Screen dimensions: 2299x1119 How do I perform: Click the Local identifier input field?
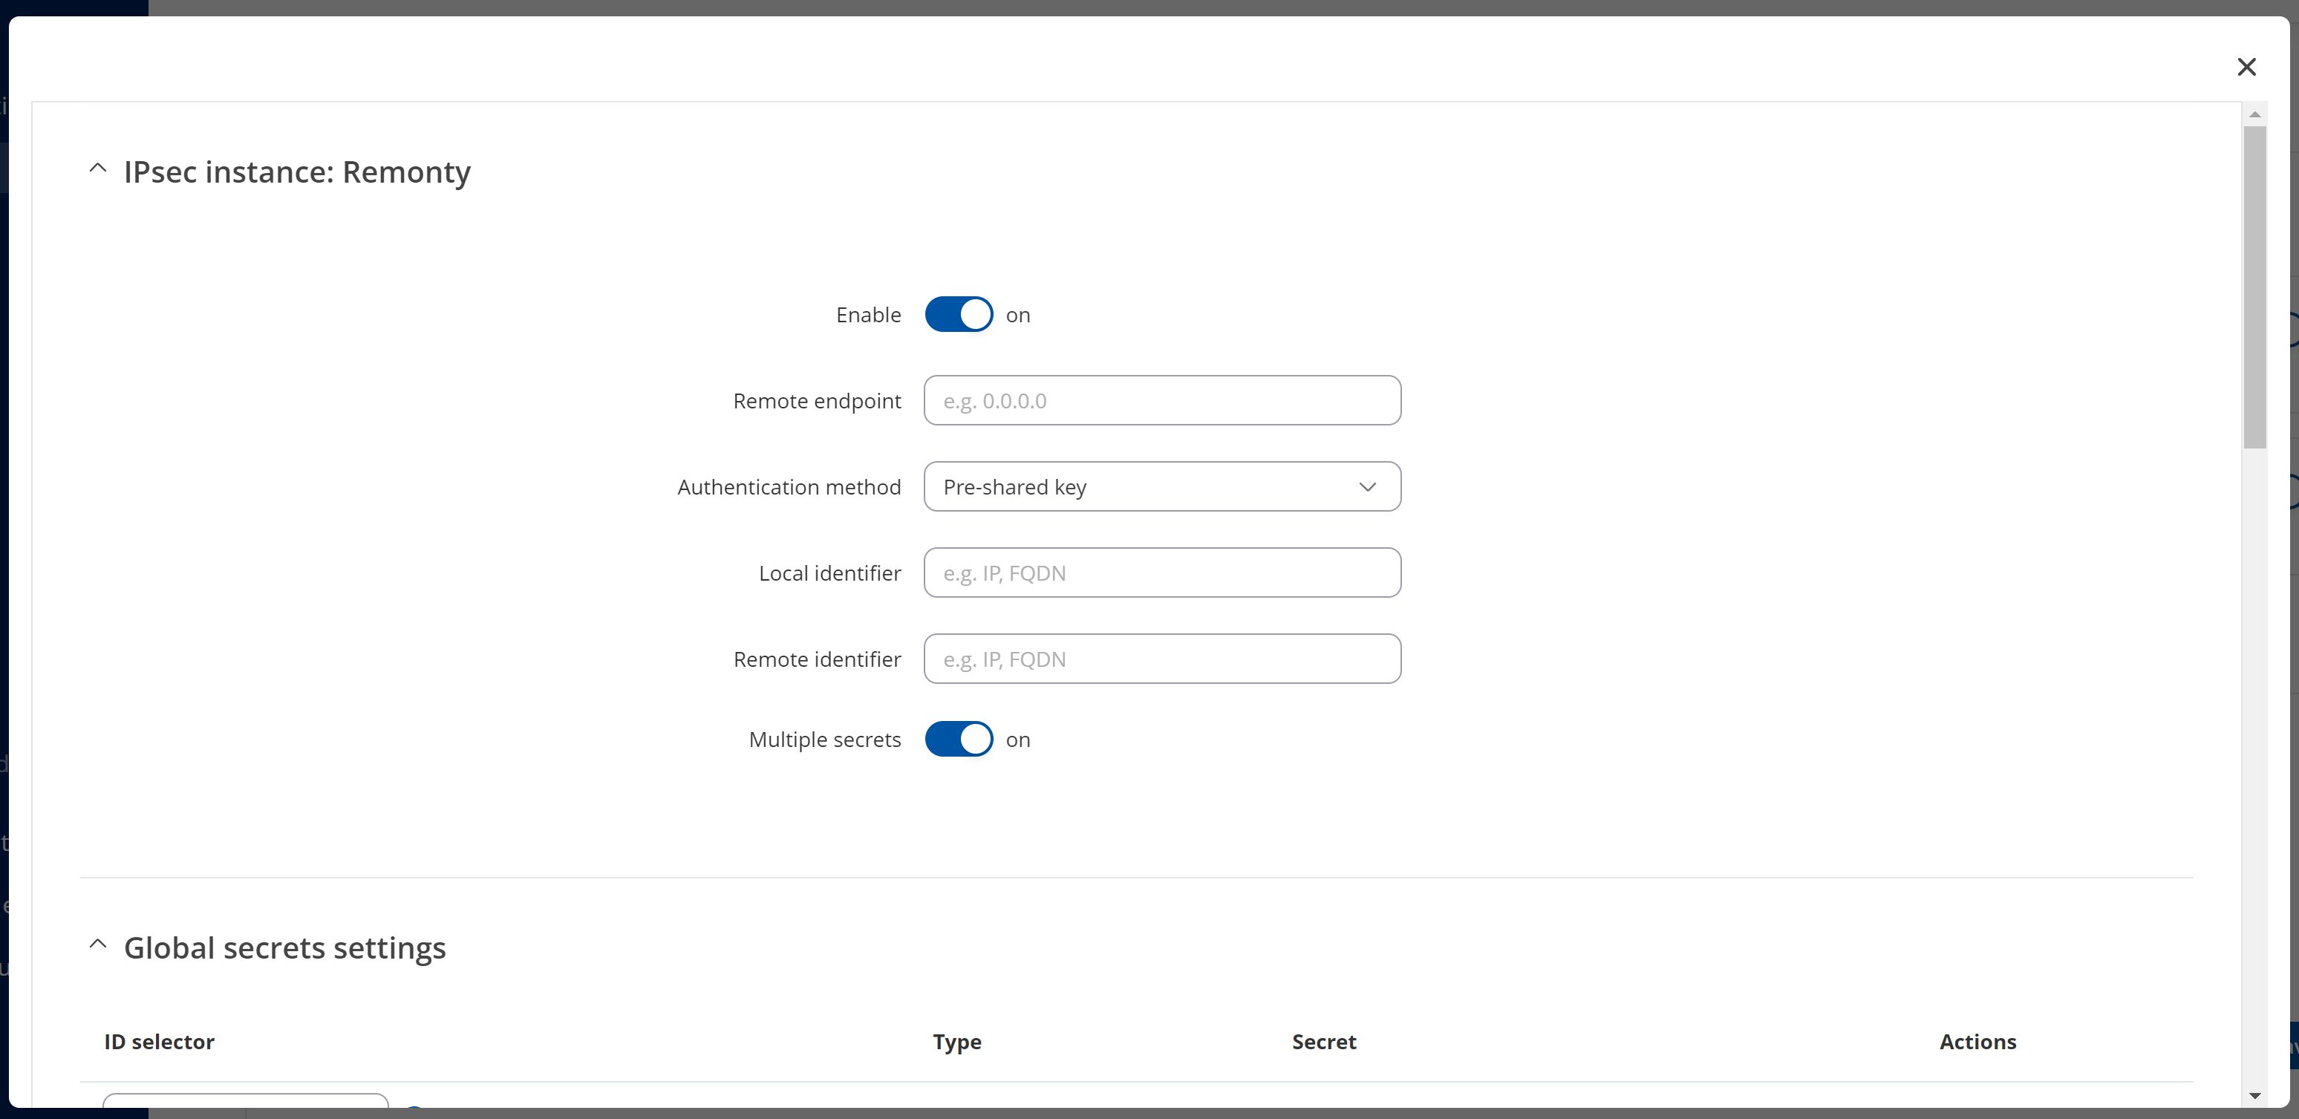(1162, 573)
